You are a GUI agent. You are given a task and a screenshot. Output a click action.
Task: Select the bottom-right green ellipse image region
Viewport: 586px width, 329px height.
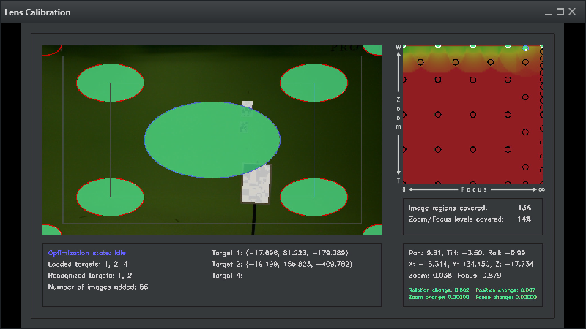tap(314, 197)
